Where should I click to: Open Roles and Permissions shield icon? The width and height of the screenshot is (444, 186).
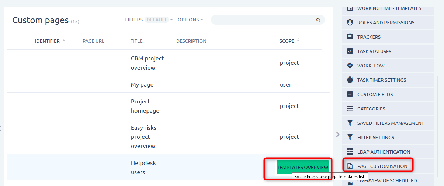click(350, 22)
